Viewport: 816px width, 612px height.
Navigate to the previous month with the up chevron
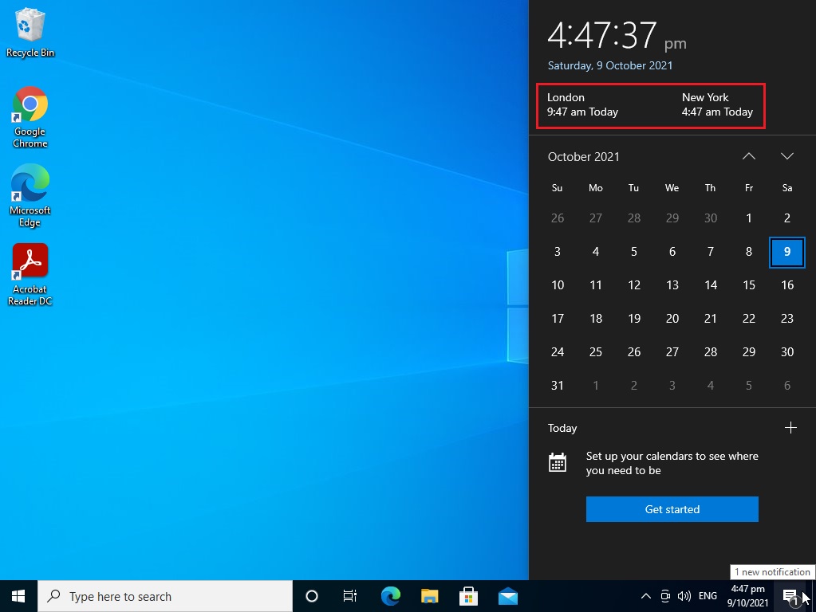tap(748, 156)
